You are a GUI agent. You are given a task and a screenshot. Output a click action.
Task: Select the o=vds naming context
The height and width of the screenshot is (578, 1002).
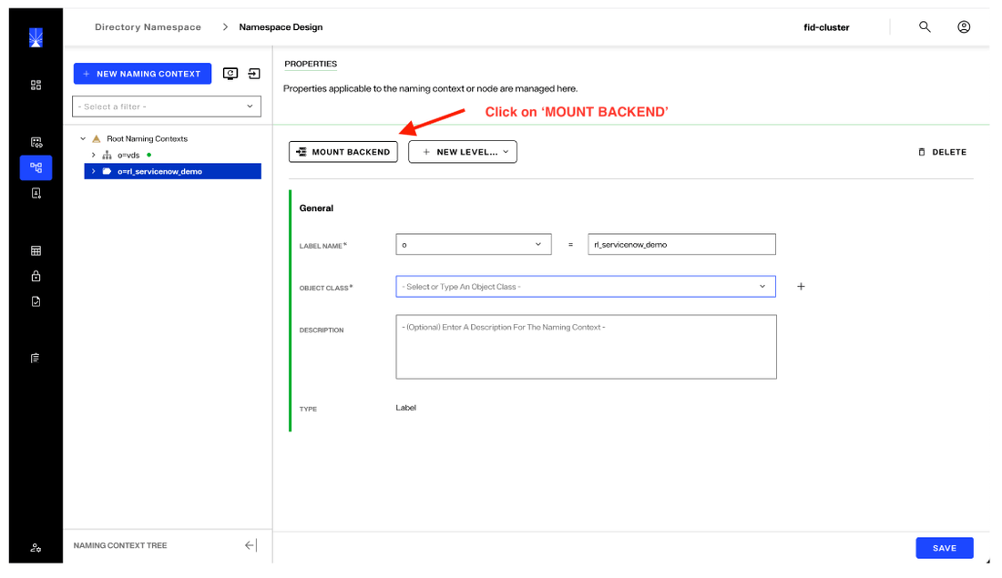point(128,156)
